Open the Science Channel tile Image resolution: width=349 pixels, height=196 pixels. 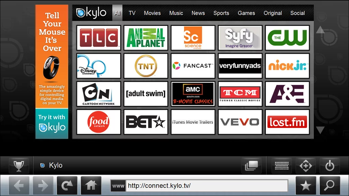[193, 37]
